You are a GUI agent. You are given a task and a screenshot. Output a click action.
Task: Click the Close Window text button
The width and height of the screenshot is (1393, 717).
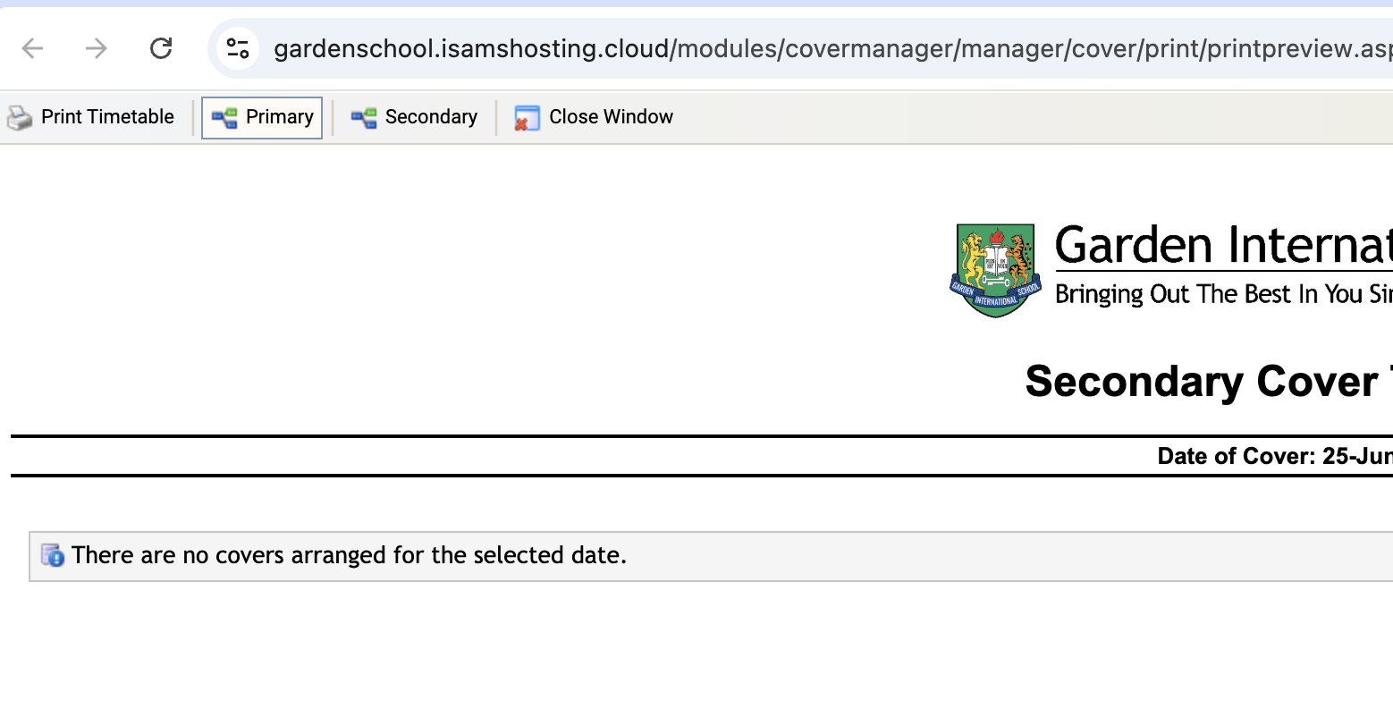click(611, 117)
